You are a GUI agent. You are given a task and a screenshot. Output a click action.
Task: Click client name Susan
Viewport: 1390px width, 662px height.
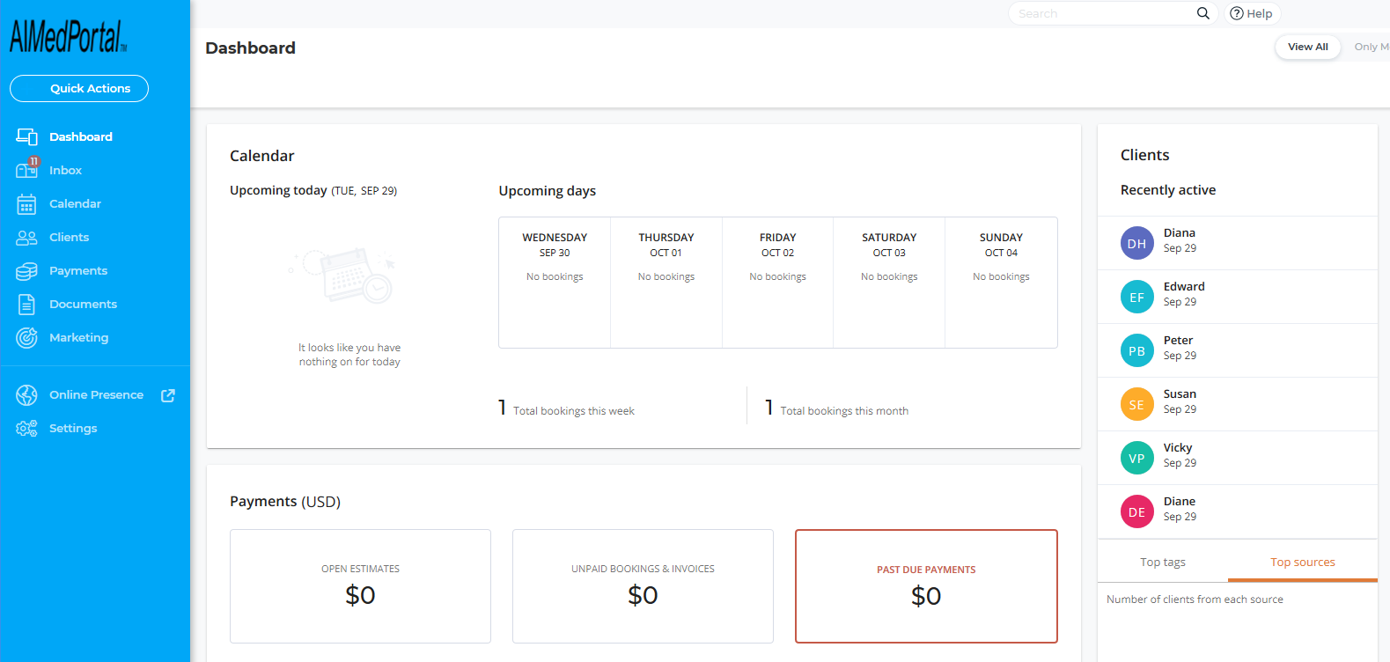click(x=1180, y=394)
